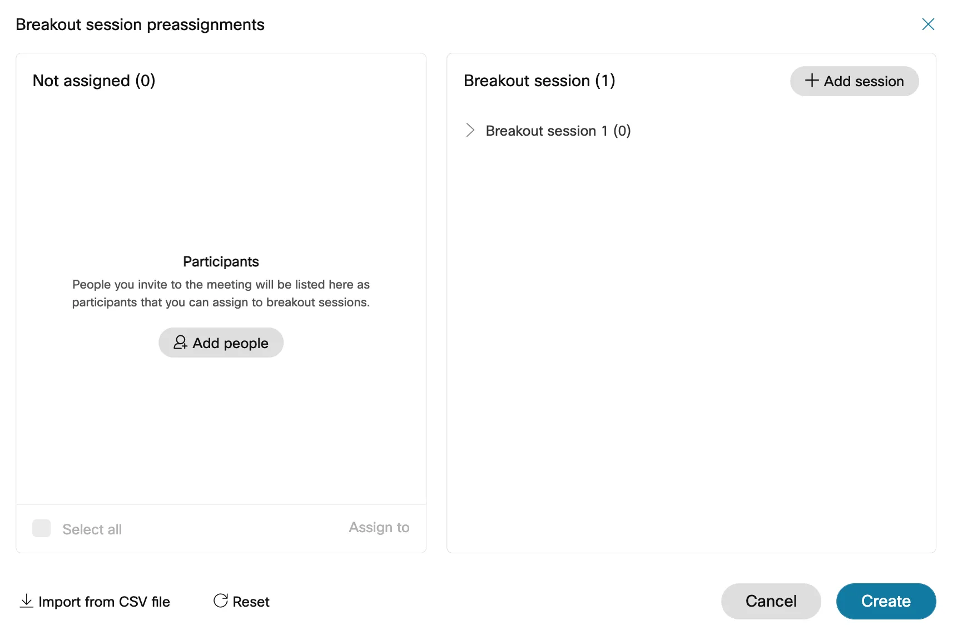Click the plus icon for adding a session
This screenshot has height=635, width=953.
coord(812,81)
